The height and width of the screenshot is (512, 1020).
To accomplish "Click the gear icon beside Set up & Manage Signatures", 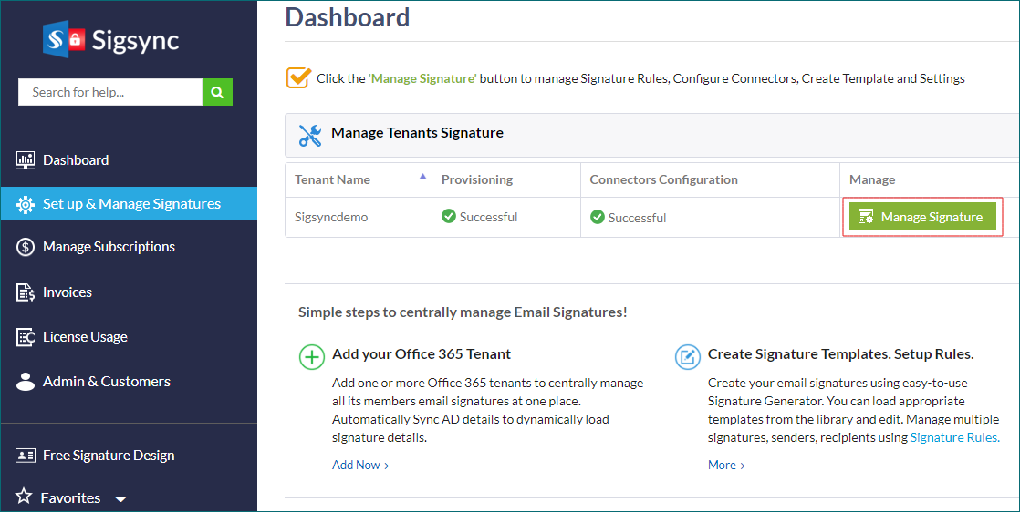I will click(26, 204).
